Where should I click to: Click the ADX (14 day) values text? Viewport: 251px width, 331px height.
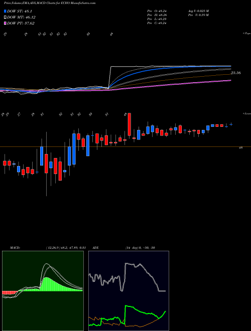coord(140,248)
